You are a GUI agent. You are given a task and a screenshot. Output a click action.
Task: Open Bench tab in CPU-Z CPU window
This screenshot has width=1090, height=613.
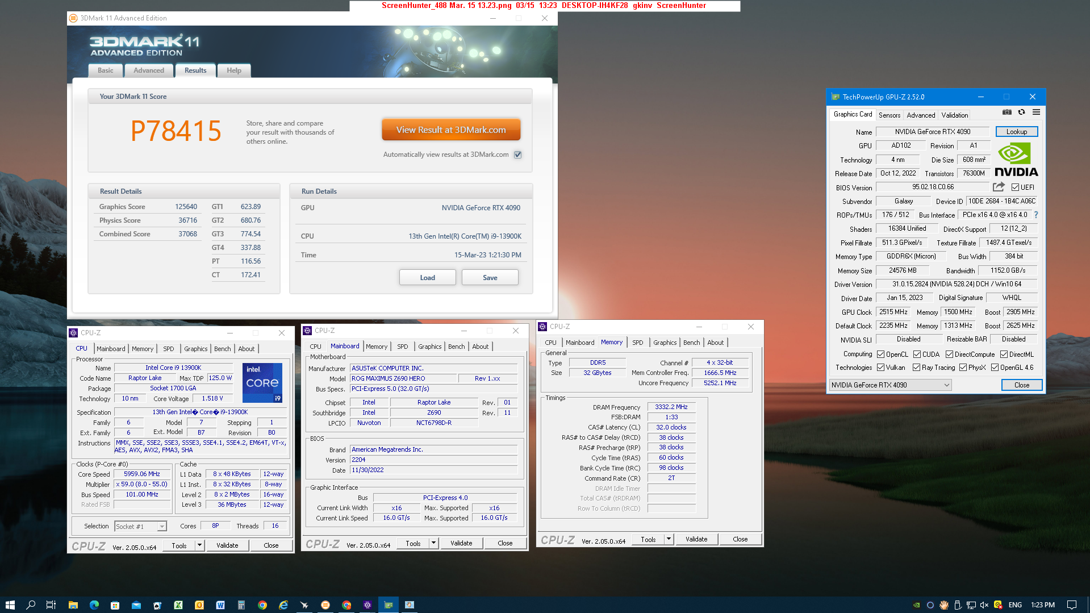point(222,349)
